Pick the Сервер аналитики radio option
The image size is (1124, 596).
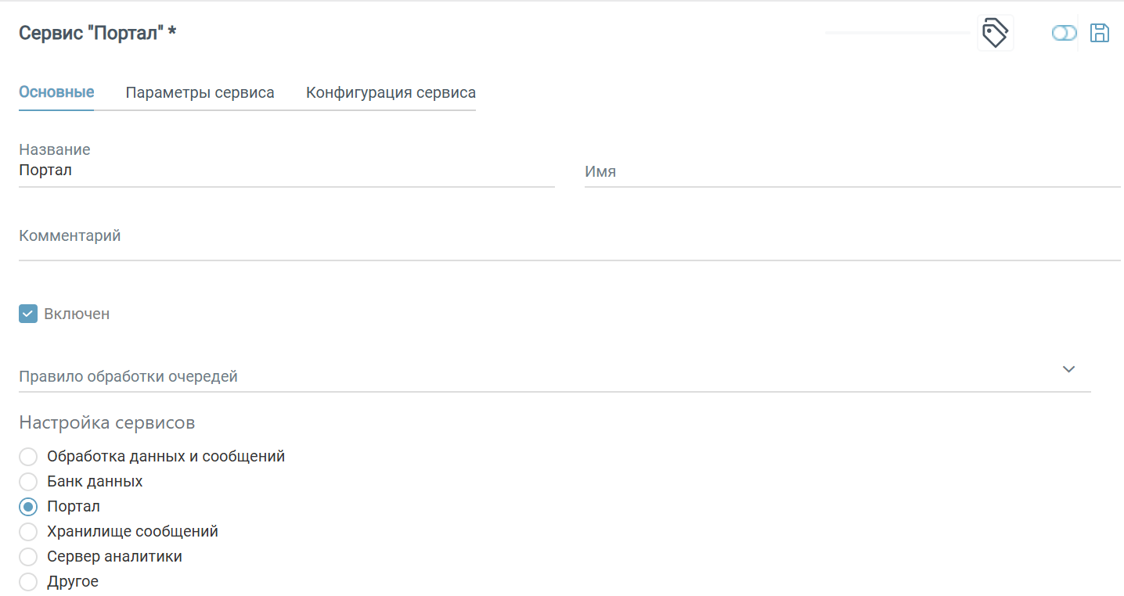click(28, 556)
